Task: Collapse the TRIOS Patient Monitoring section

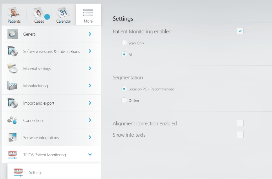Action: point(90,154)
